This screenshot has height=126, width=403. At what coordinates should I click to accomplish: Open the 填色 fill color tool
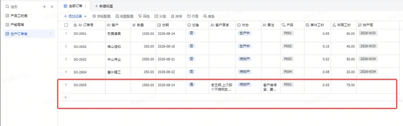(x=209, y=16)
